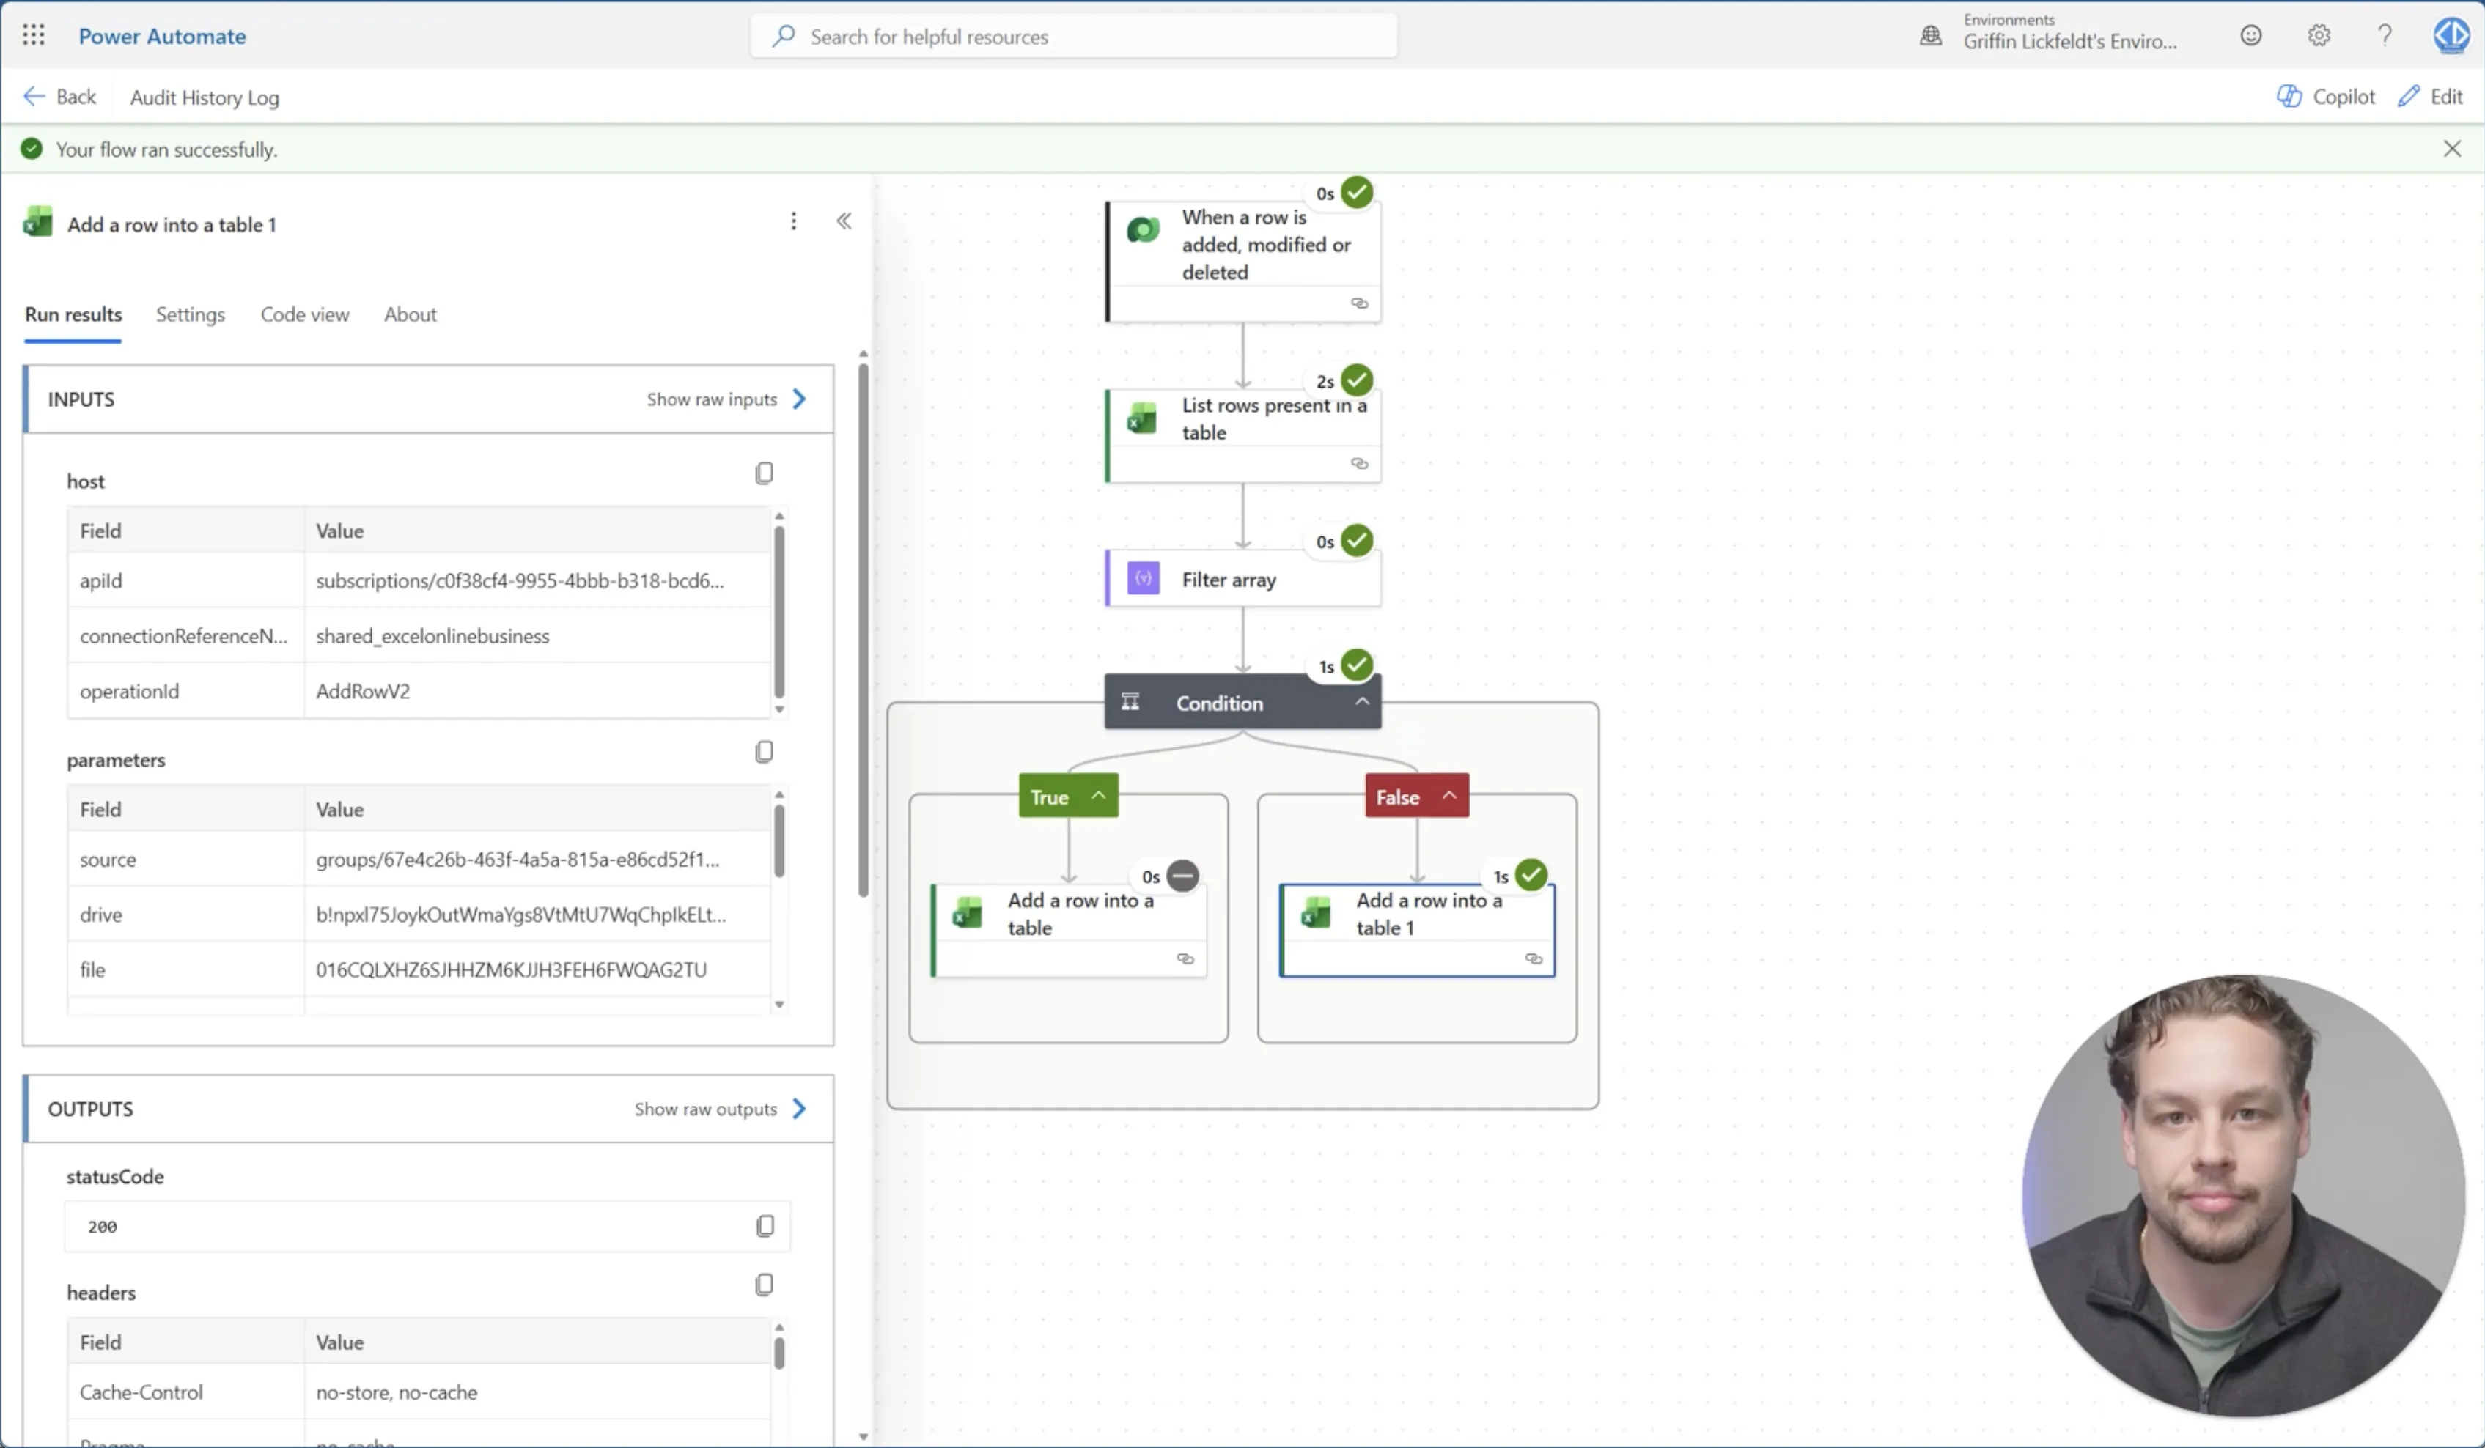The height and width of the screenshot is (1448, 2485).
Task: Click the Power Automate home link
Action: [x=163, y=37]
